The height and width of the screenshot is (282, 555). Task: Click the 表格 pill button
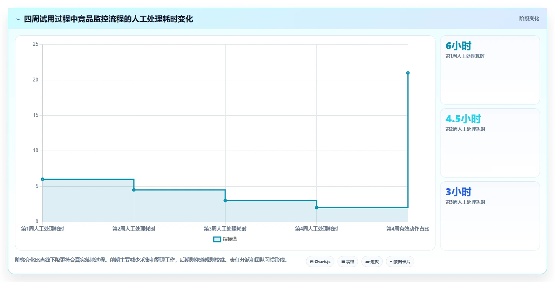348,262
